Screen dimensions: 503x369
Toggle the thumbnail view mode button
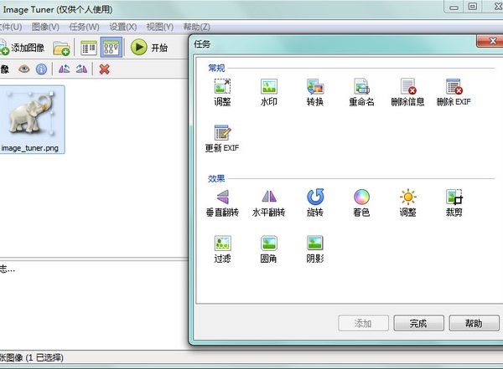tap(111, 48)
